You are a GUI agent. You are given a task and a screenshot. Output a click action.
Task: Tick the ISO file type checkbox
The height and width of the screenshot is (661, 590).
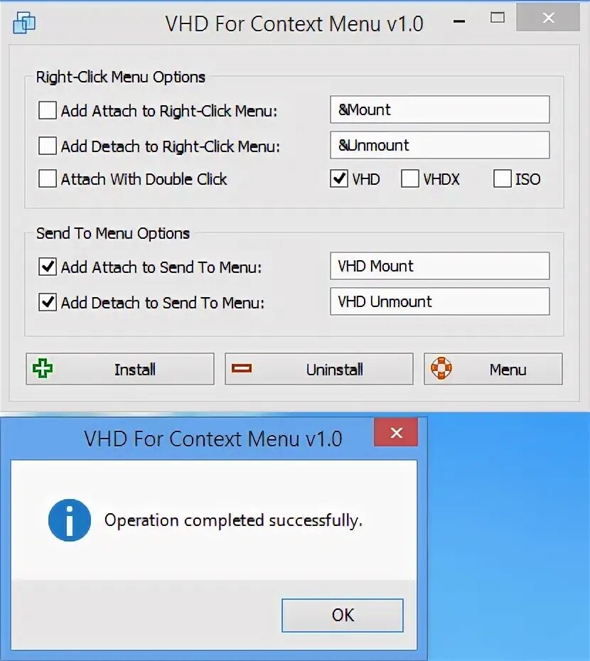tap(503, 178)
